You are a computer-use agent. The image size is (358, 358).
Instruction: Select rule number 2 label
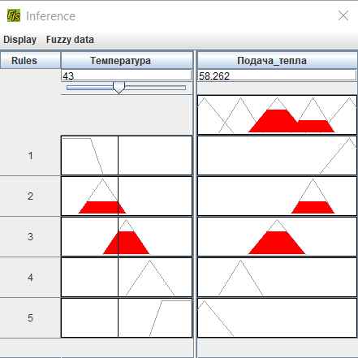click(x=30, y=196)
